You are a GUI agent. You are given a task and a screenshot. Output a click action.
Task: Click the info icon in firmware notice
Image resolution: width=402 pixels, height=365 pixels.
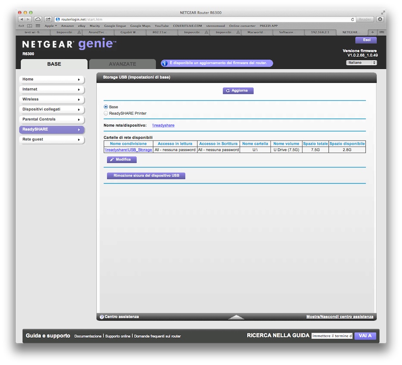point(165,63)
